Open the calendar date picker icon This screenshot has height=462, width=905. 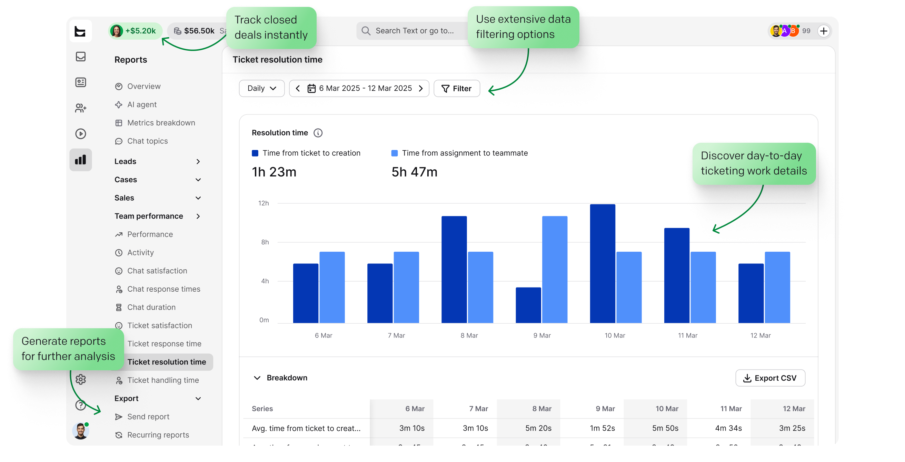311,88
